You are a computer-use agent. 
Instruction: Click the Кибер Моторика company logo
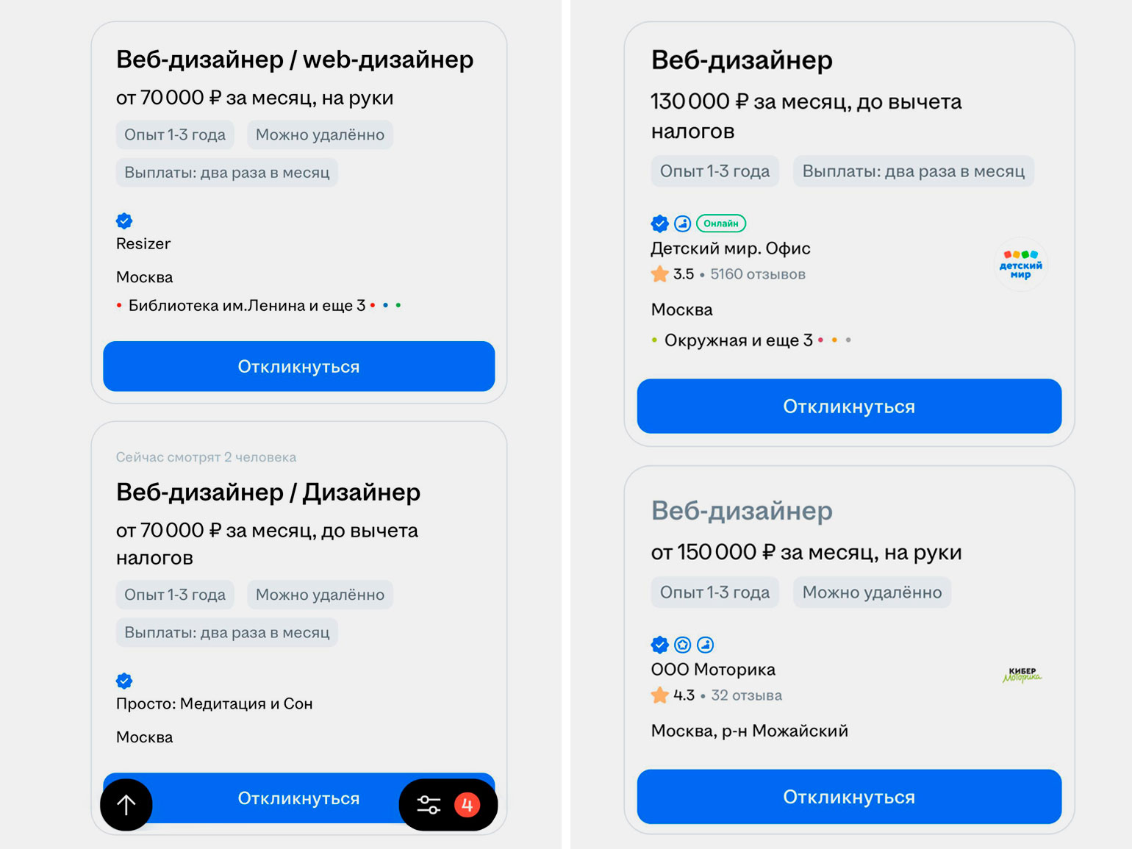[x=1022, y=674]
